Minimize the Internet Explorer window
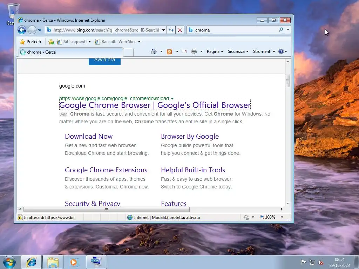Viewport: 359px width, 269px height. (262, 20)
